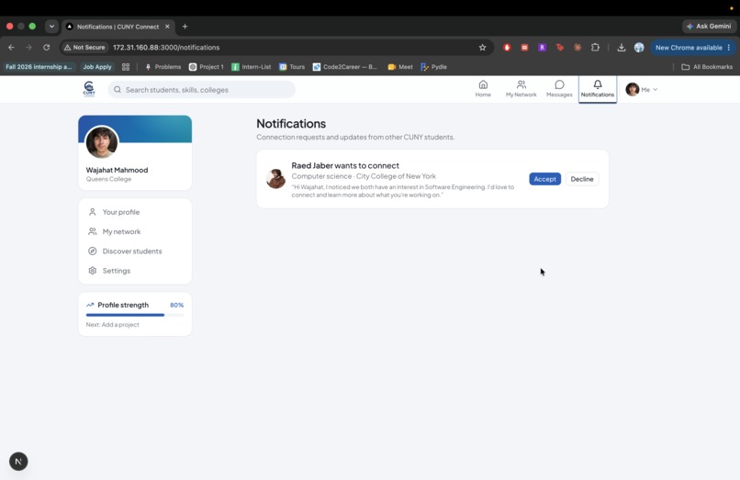Open Intern-List bookmark
Viewport: 740px width, 480px height.
click(251, 67)
